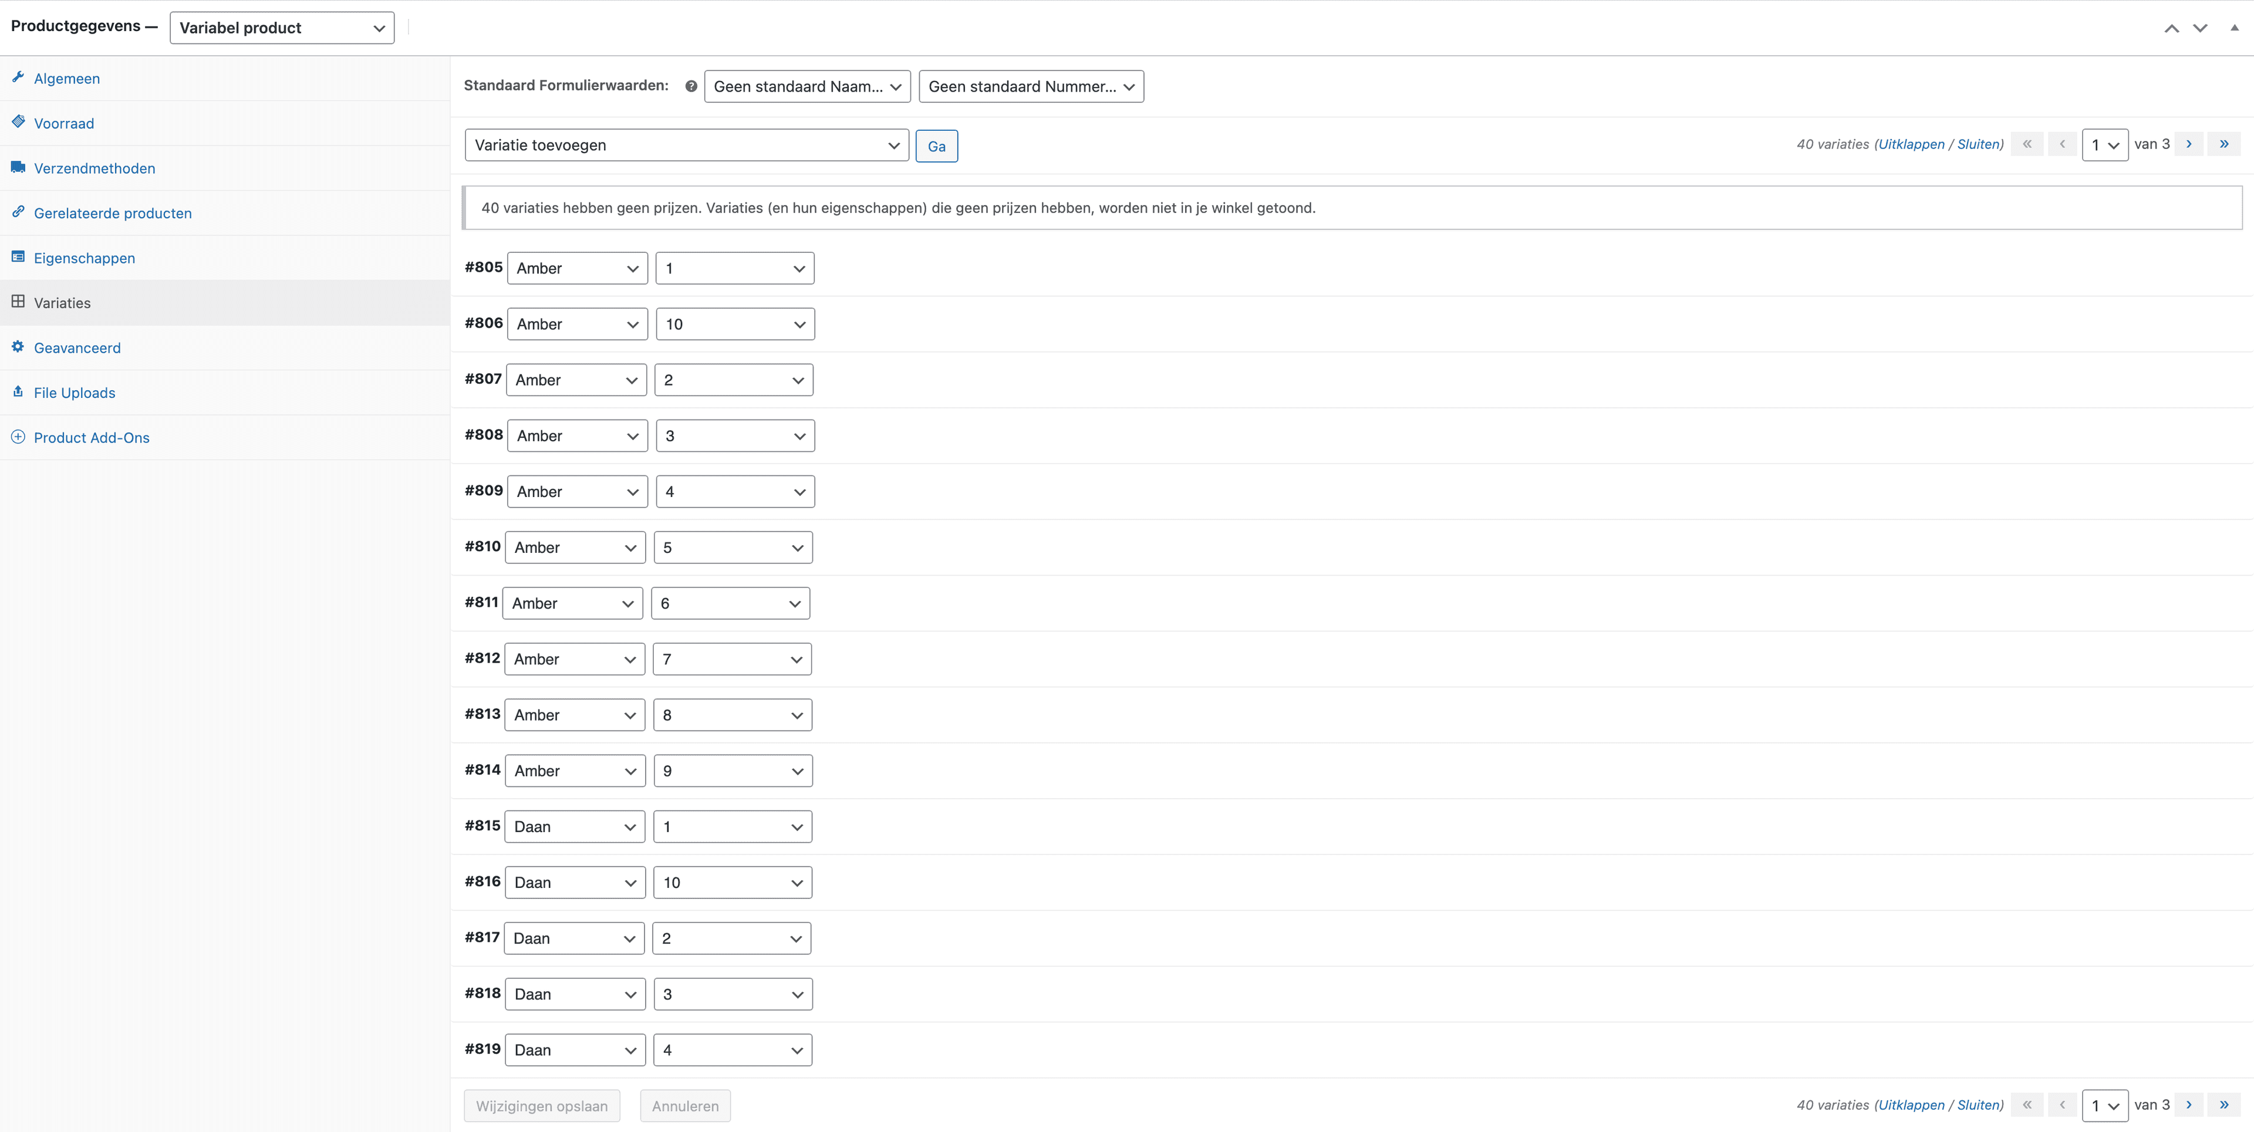The width and height of the screenshot is (2254, 1132).
Task: Open the number dropdown for variation #819
Action: (x=733, y=1050)
